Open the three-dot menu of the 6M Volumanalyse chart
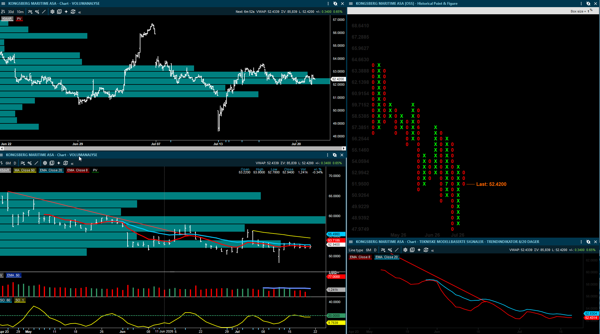Image resolution: width=600 pixels, height=334 pixels. (328, 155)
